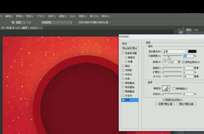This screenshot has height=134, width=204.
Task: Enable the 消除锯齿 checkbox
Action: pyautogui.click(x=174, y=89)
